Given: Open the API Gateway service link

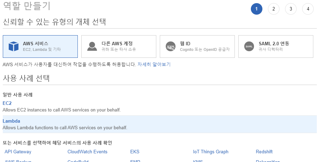Looking at the screenshot, I should point(18,152).
